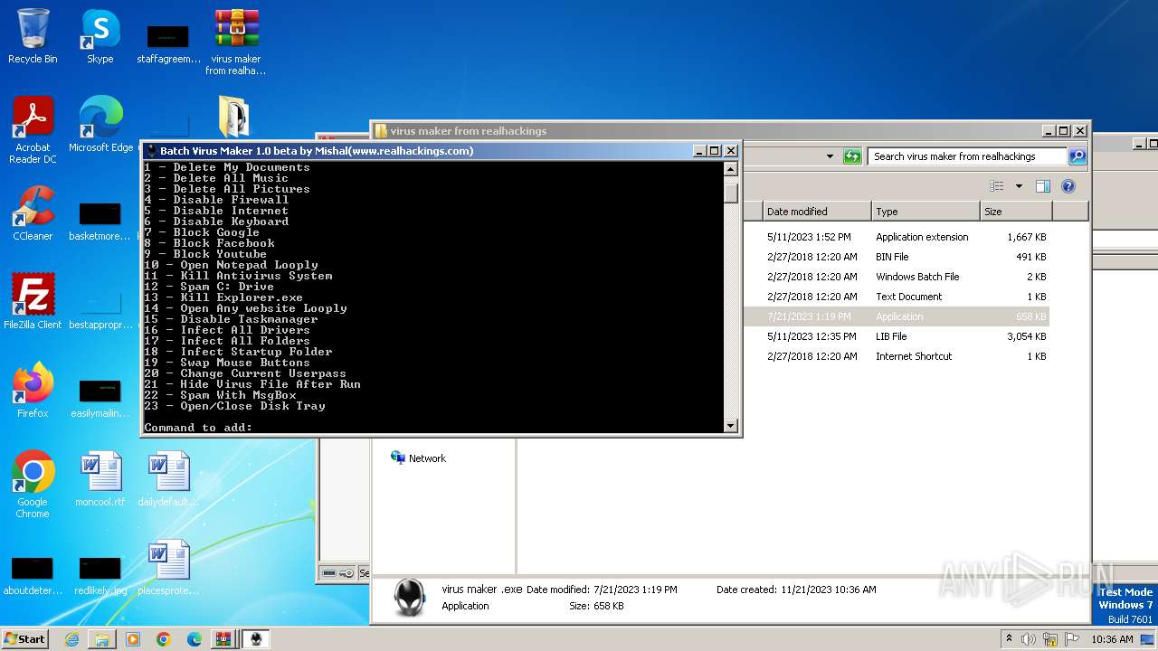This screenshot has height=651, width=1158.
Task: Click the search magnifier icon in Explorer
Action: [x=1077, y=156]
